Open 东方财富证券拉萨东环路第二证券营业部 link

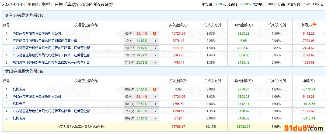tap(51, 48)
